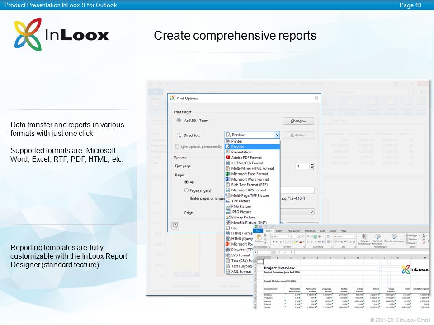
Task: Click the Options... button in Print Options
Action: click(298, 135)
